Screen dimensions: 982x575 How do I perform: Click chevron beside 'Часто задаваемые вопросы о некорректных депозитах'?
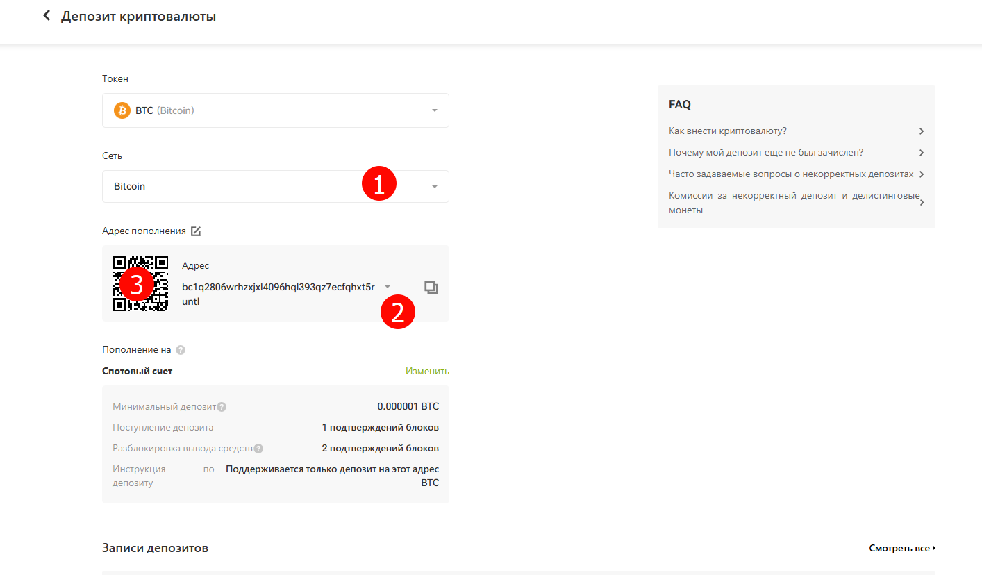pyautogui.click(x=921, y=174)
